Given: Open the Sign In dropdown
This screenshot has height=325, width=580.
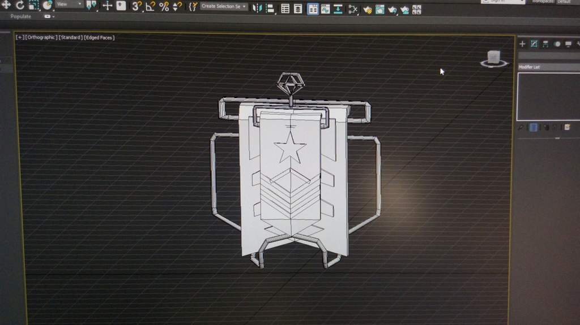Looking at the screenshot, I should tap(503, 2).
